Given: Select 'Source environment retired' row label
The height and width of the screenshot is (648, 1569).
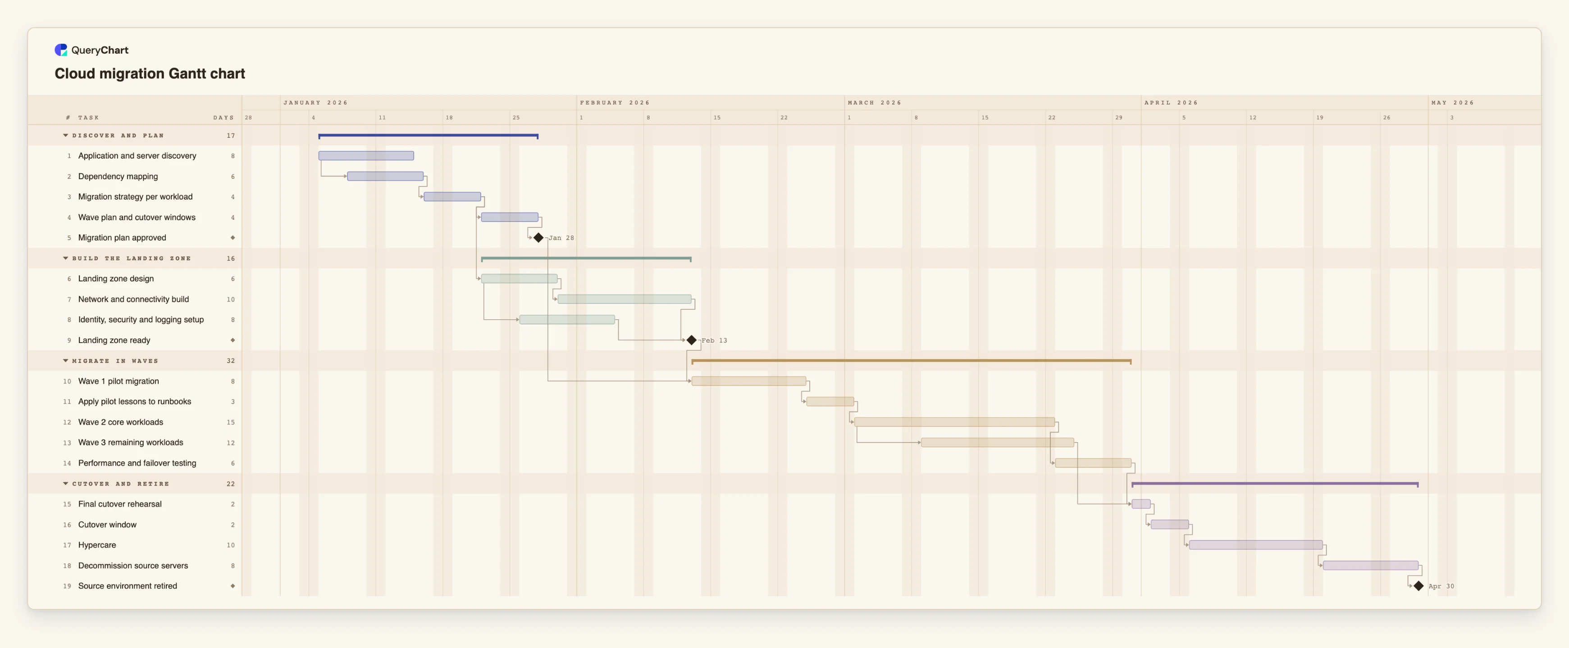Looking at the screenshot, I should (x=128, y=586).
